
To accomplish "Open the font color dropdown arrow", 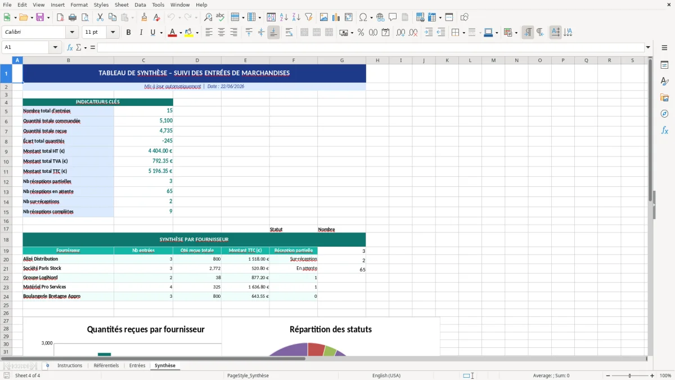I will tap(179, 33).
